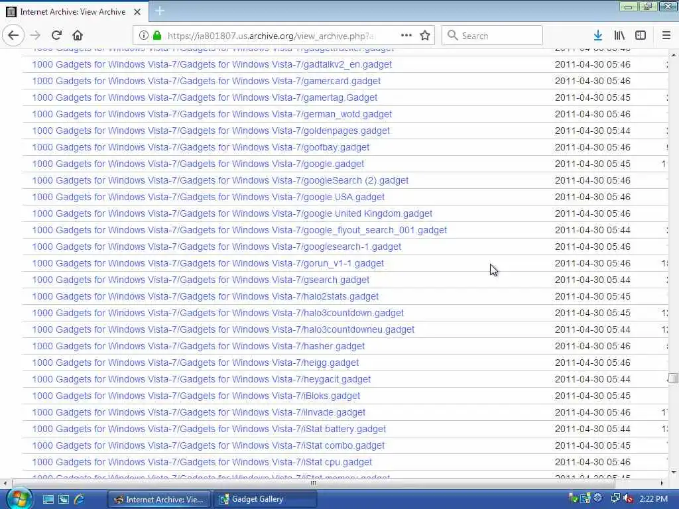Open gsearch.gadget link
The height and width of the screenshot is (509, 679).
[200, 280]
